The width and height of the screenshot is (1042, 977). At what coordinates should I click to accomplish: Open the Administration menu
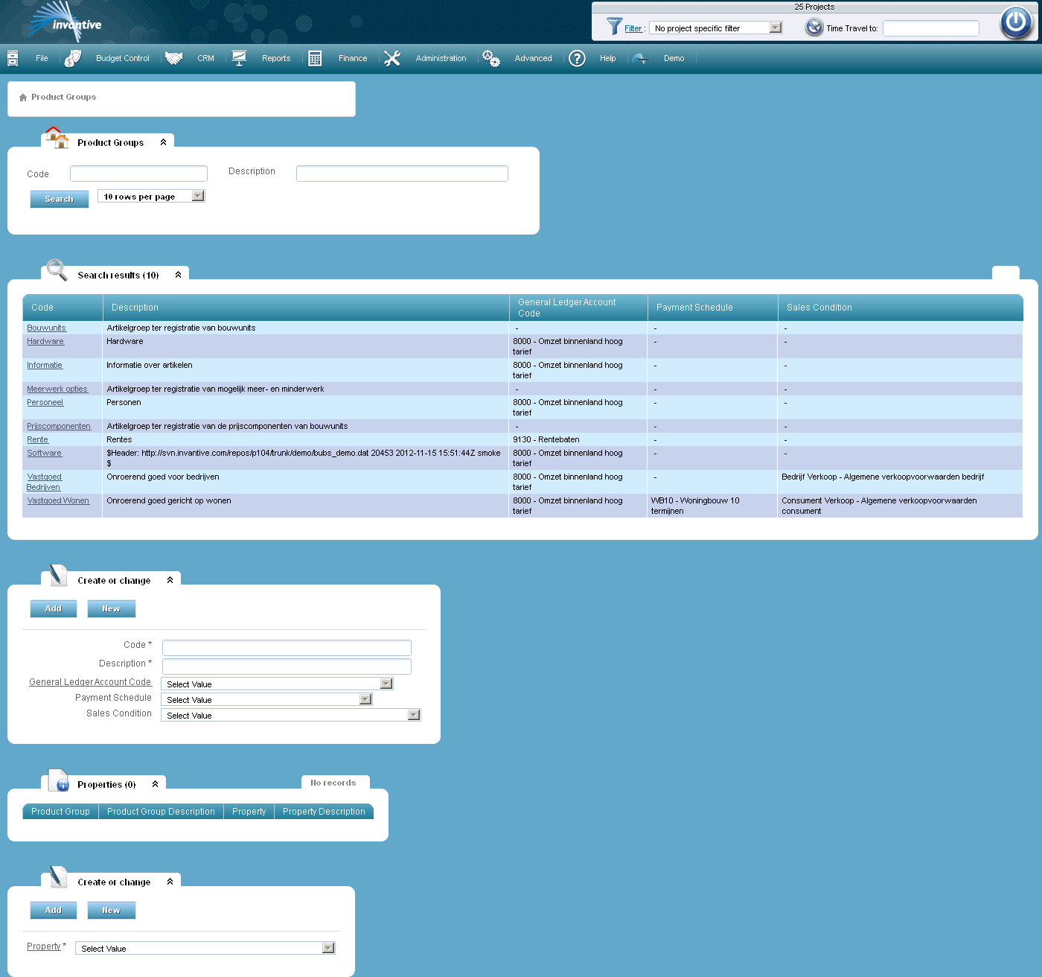[x=441, y=58]
